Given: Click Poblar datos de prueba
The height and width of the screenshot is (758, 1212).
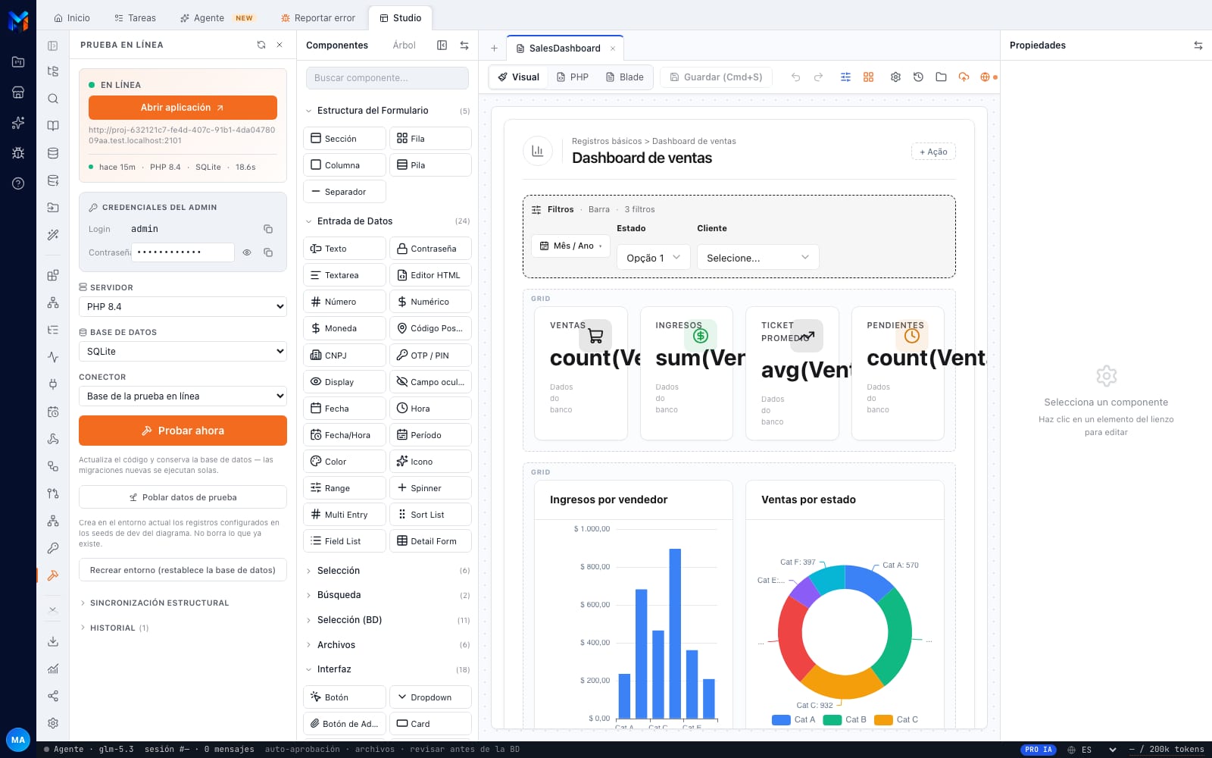Looking at the screenshot, I should coord(183,497).
